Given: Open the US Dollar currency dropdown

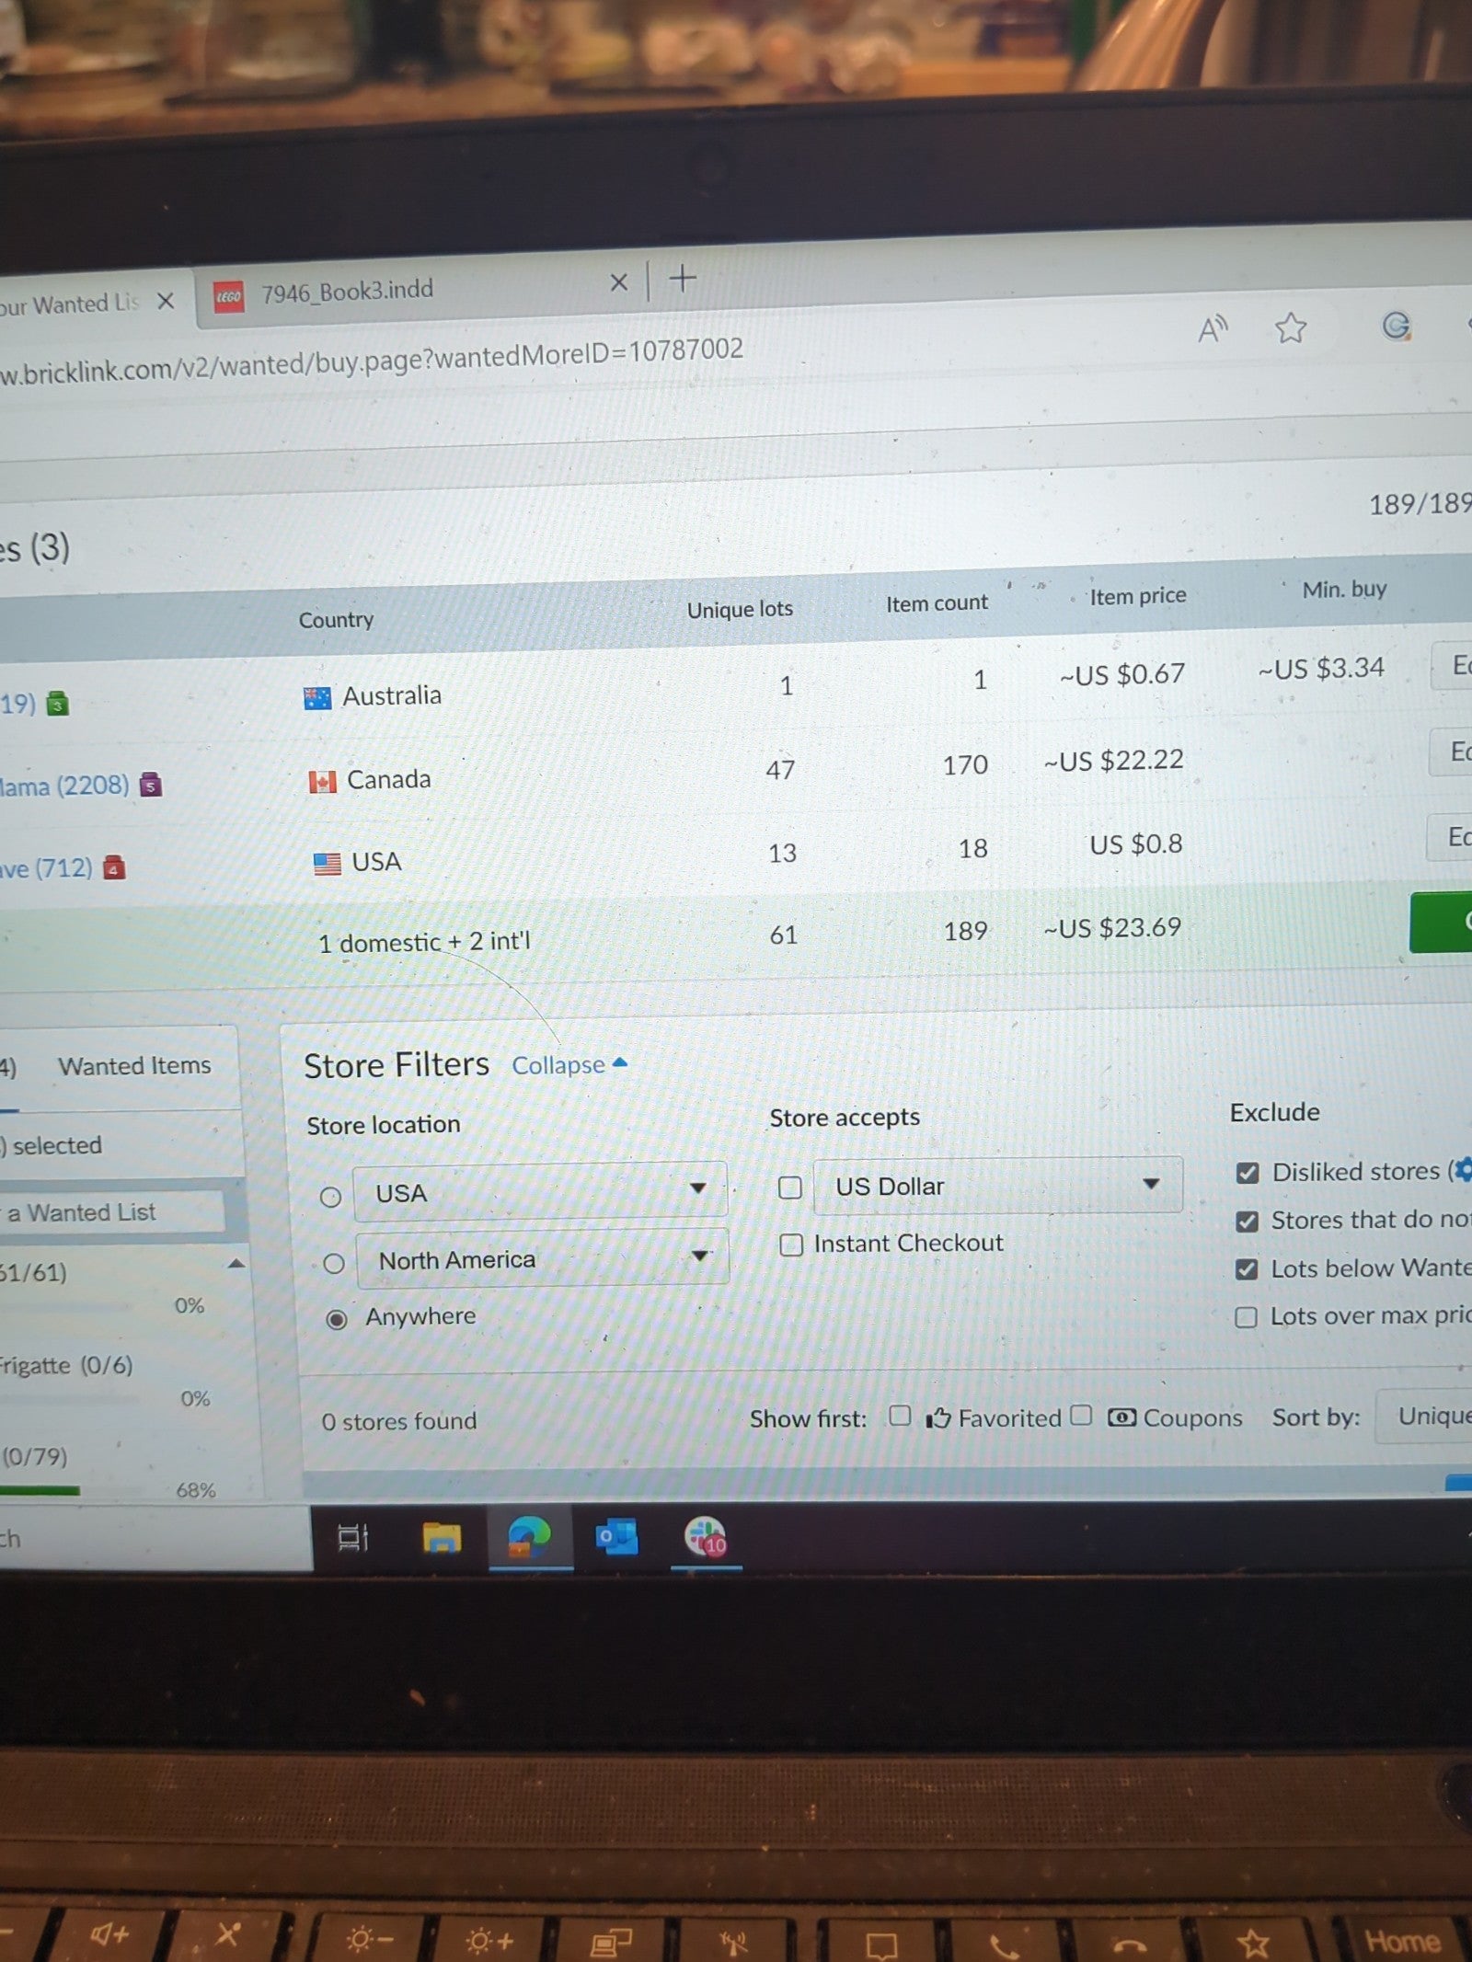Looking at the screenshot, I should coord(998,1185).
